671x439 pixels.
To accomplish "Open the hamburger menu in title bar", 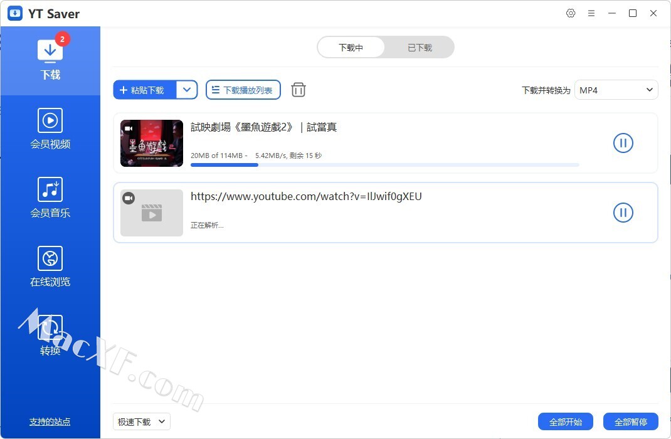I will (x=591, y=13).
